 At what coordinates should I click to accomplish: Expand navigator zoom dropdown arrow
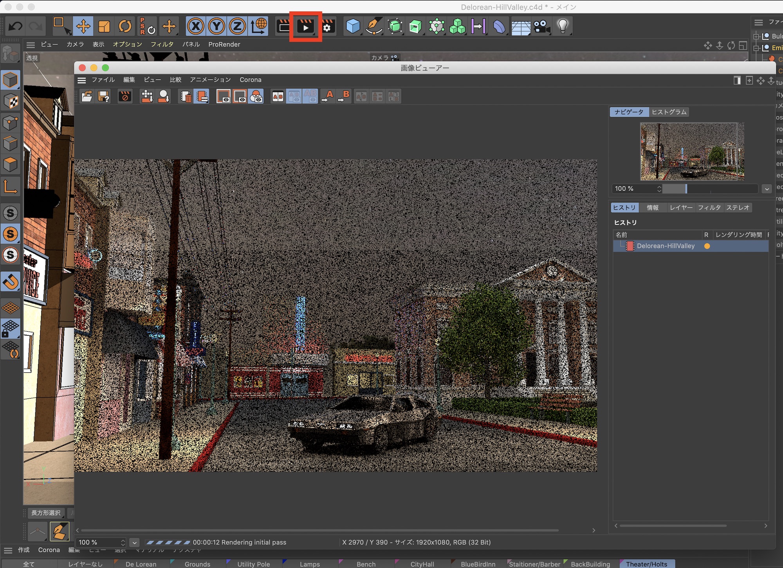click(767, 189)
